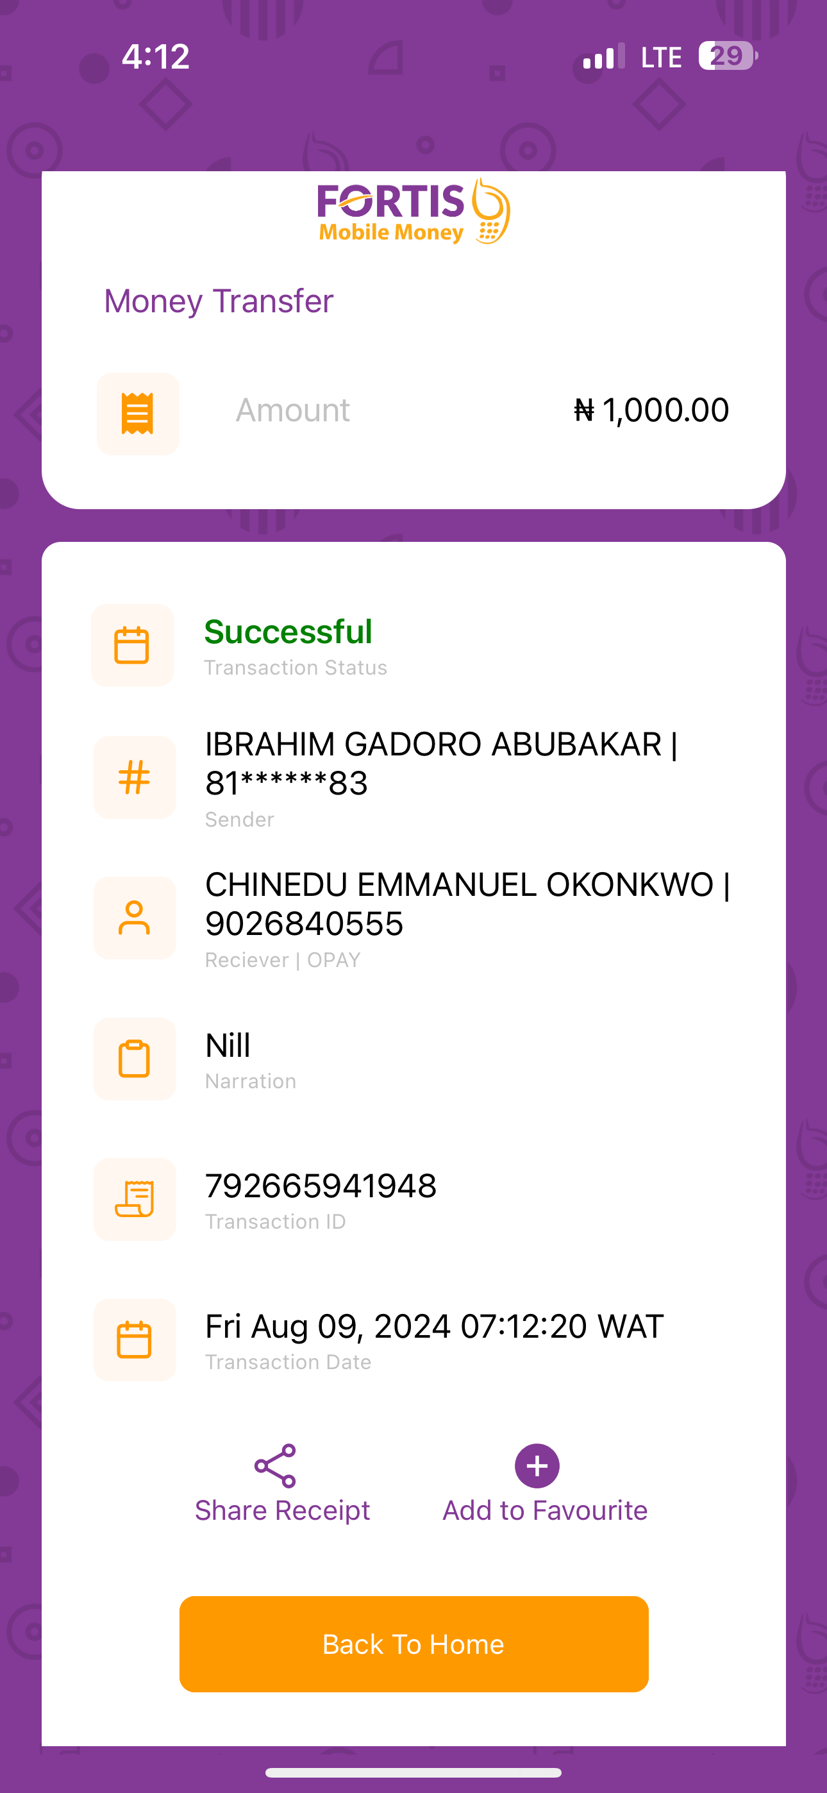Tap the sender name Ibrahim Gadoro Abubakar
The width and height of the screenshot is (827, 1793).
(433, 744)
